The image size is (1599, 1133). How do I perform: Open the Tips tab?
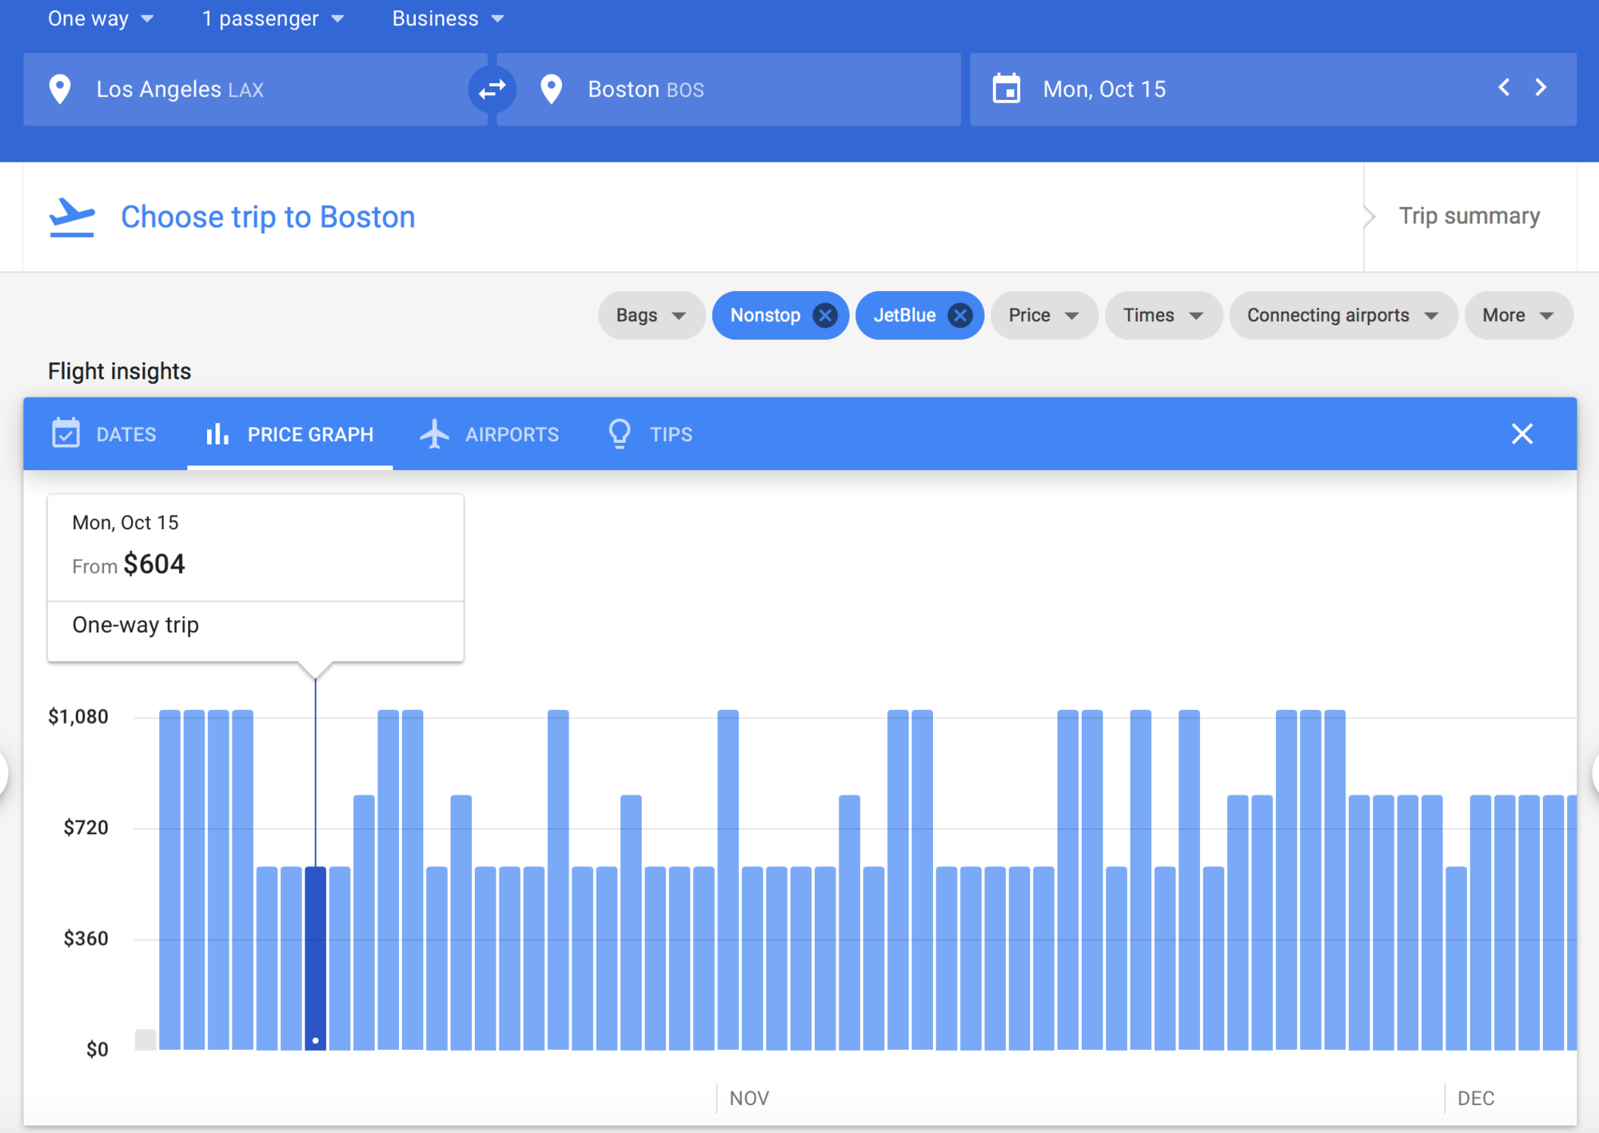click(x=649, y=434)
